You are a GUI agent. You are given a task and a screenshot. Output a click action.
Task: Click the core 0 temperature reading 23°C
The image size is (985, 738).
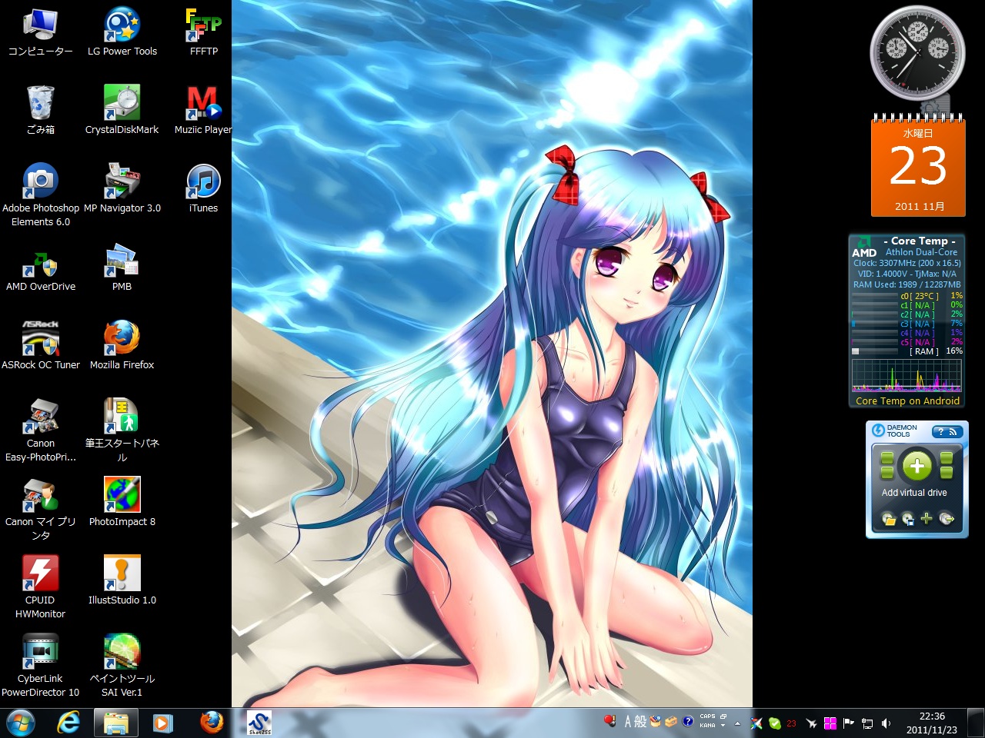[920, 296]
